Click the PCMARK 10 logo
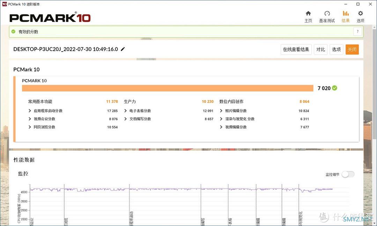The image size is (377, 226). point(50,17)
